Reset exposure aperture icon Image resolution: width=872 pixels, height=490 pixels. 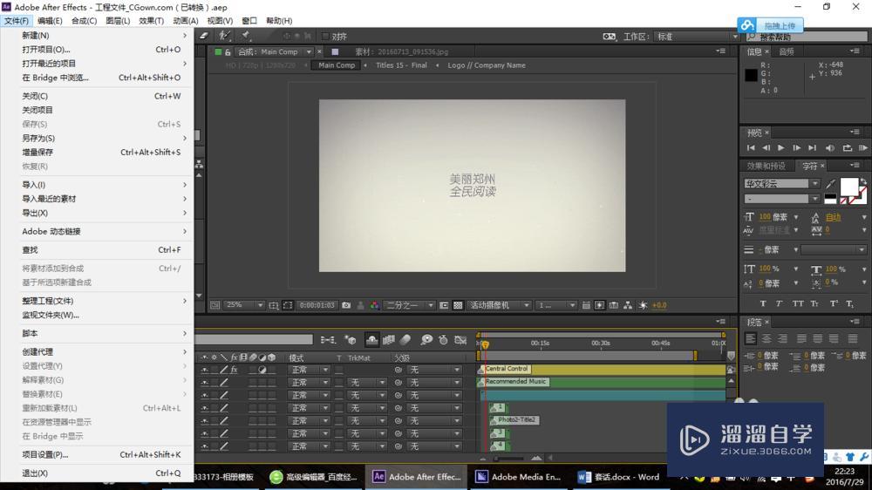point(643,305)
